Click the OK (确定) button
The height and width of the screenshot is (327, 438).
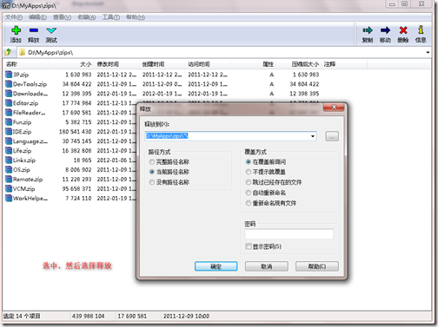click(216, 266)
